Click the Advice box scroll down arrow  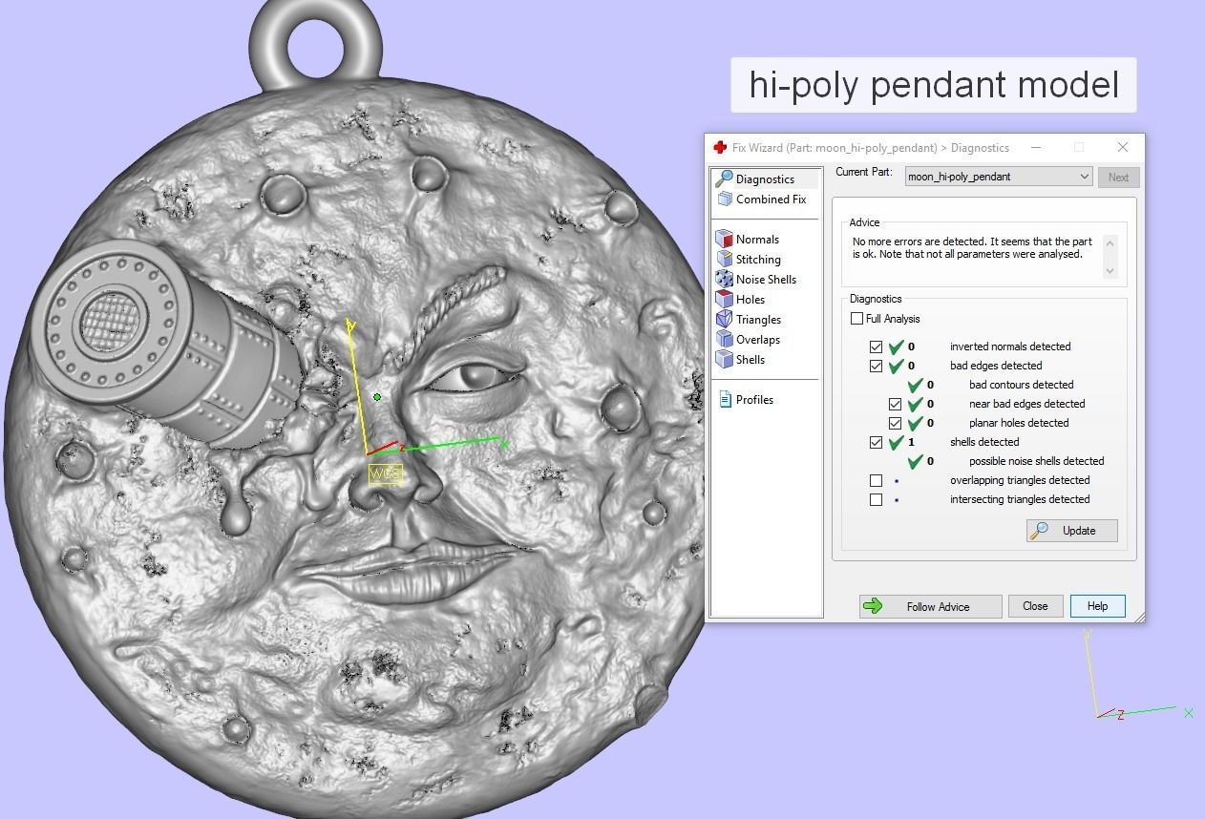(x=1110, y=271)
